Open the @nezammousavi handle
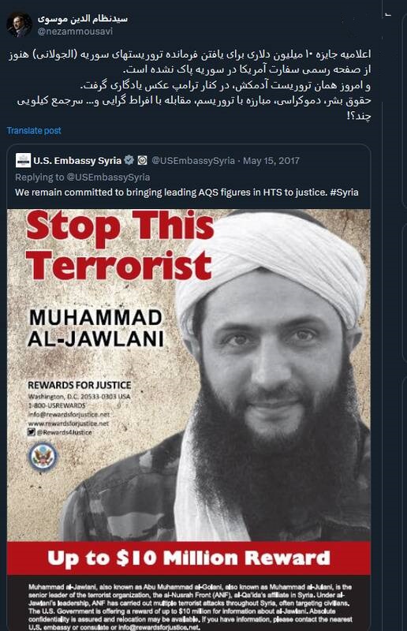 (x=75, y=32)
